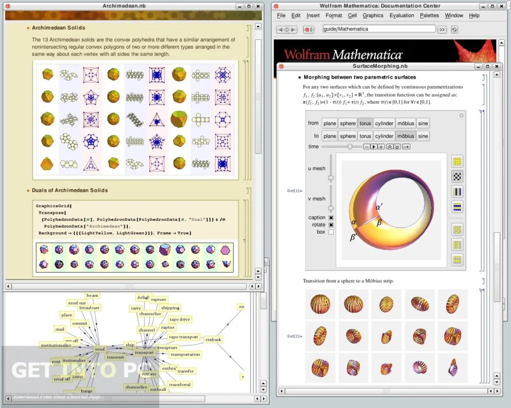Set 'to' surface to plane

click(330, 136)
